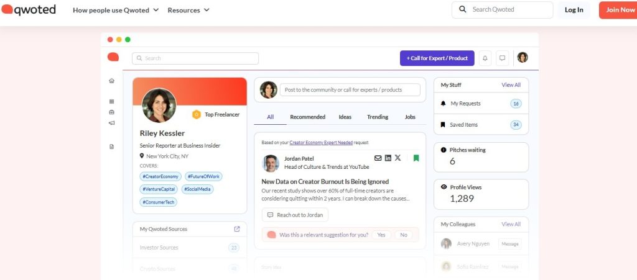This screenshot has height=280, width=637.
Task: Click the Join Now button
Action: click(x=619, y=10)
